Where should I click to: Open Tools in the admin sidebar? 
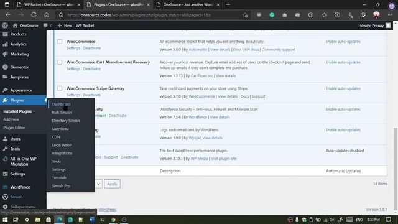15,149
